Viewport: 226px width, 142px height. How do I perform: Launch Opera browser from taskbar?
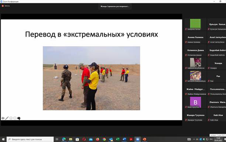84,139
